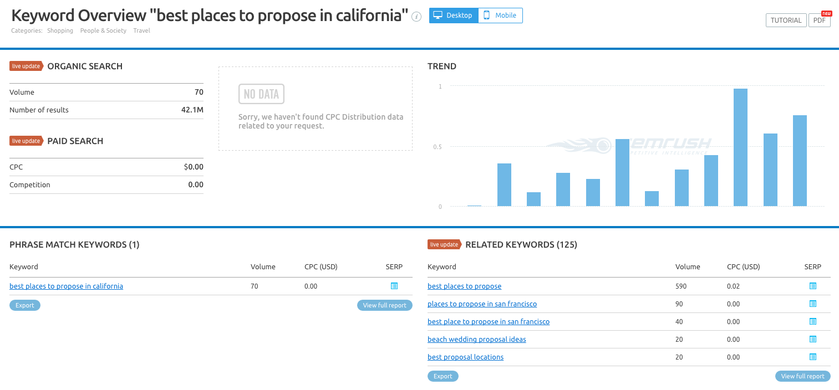Click the live update badge near Organic Search

(x=26, y=65)
